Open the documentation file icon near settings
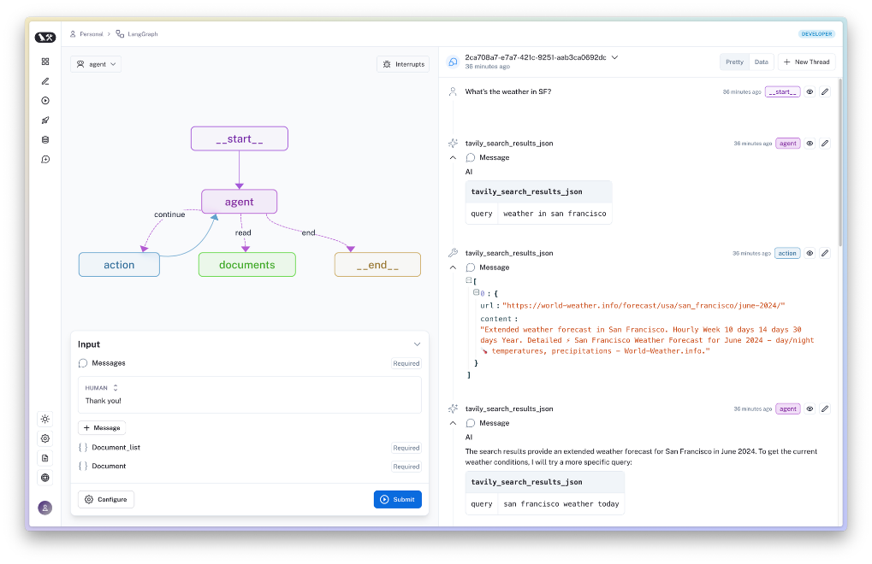The image size is (872, 564). click(x=44, y=458)
